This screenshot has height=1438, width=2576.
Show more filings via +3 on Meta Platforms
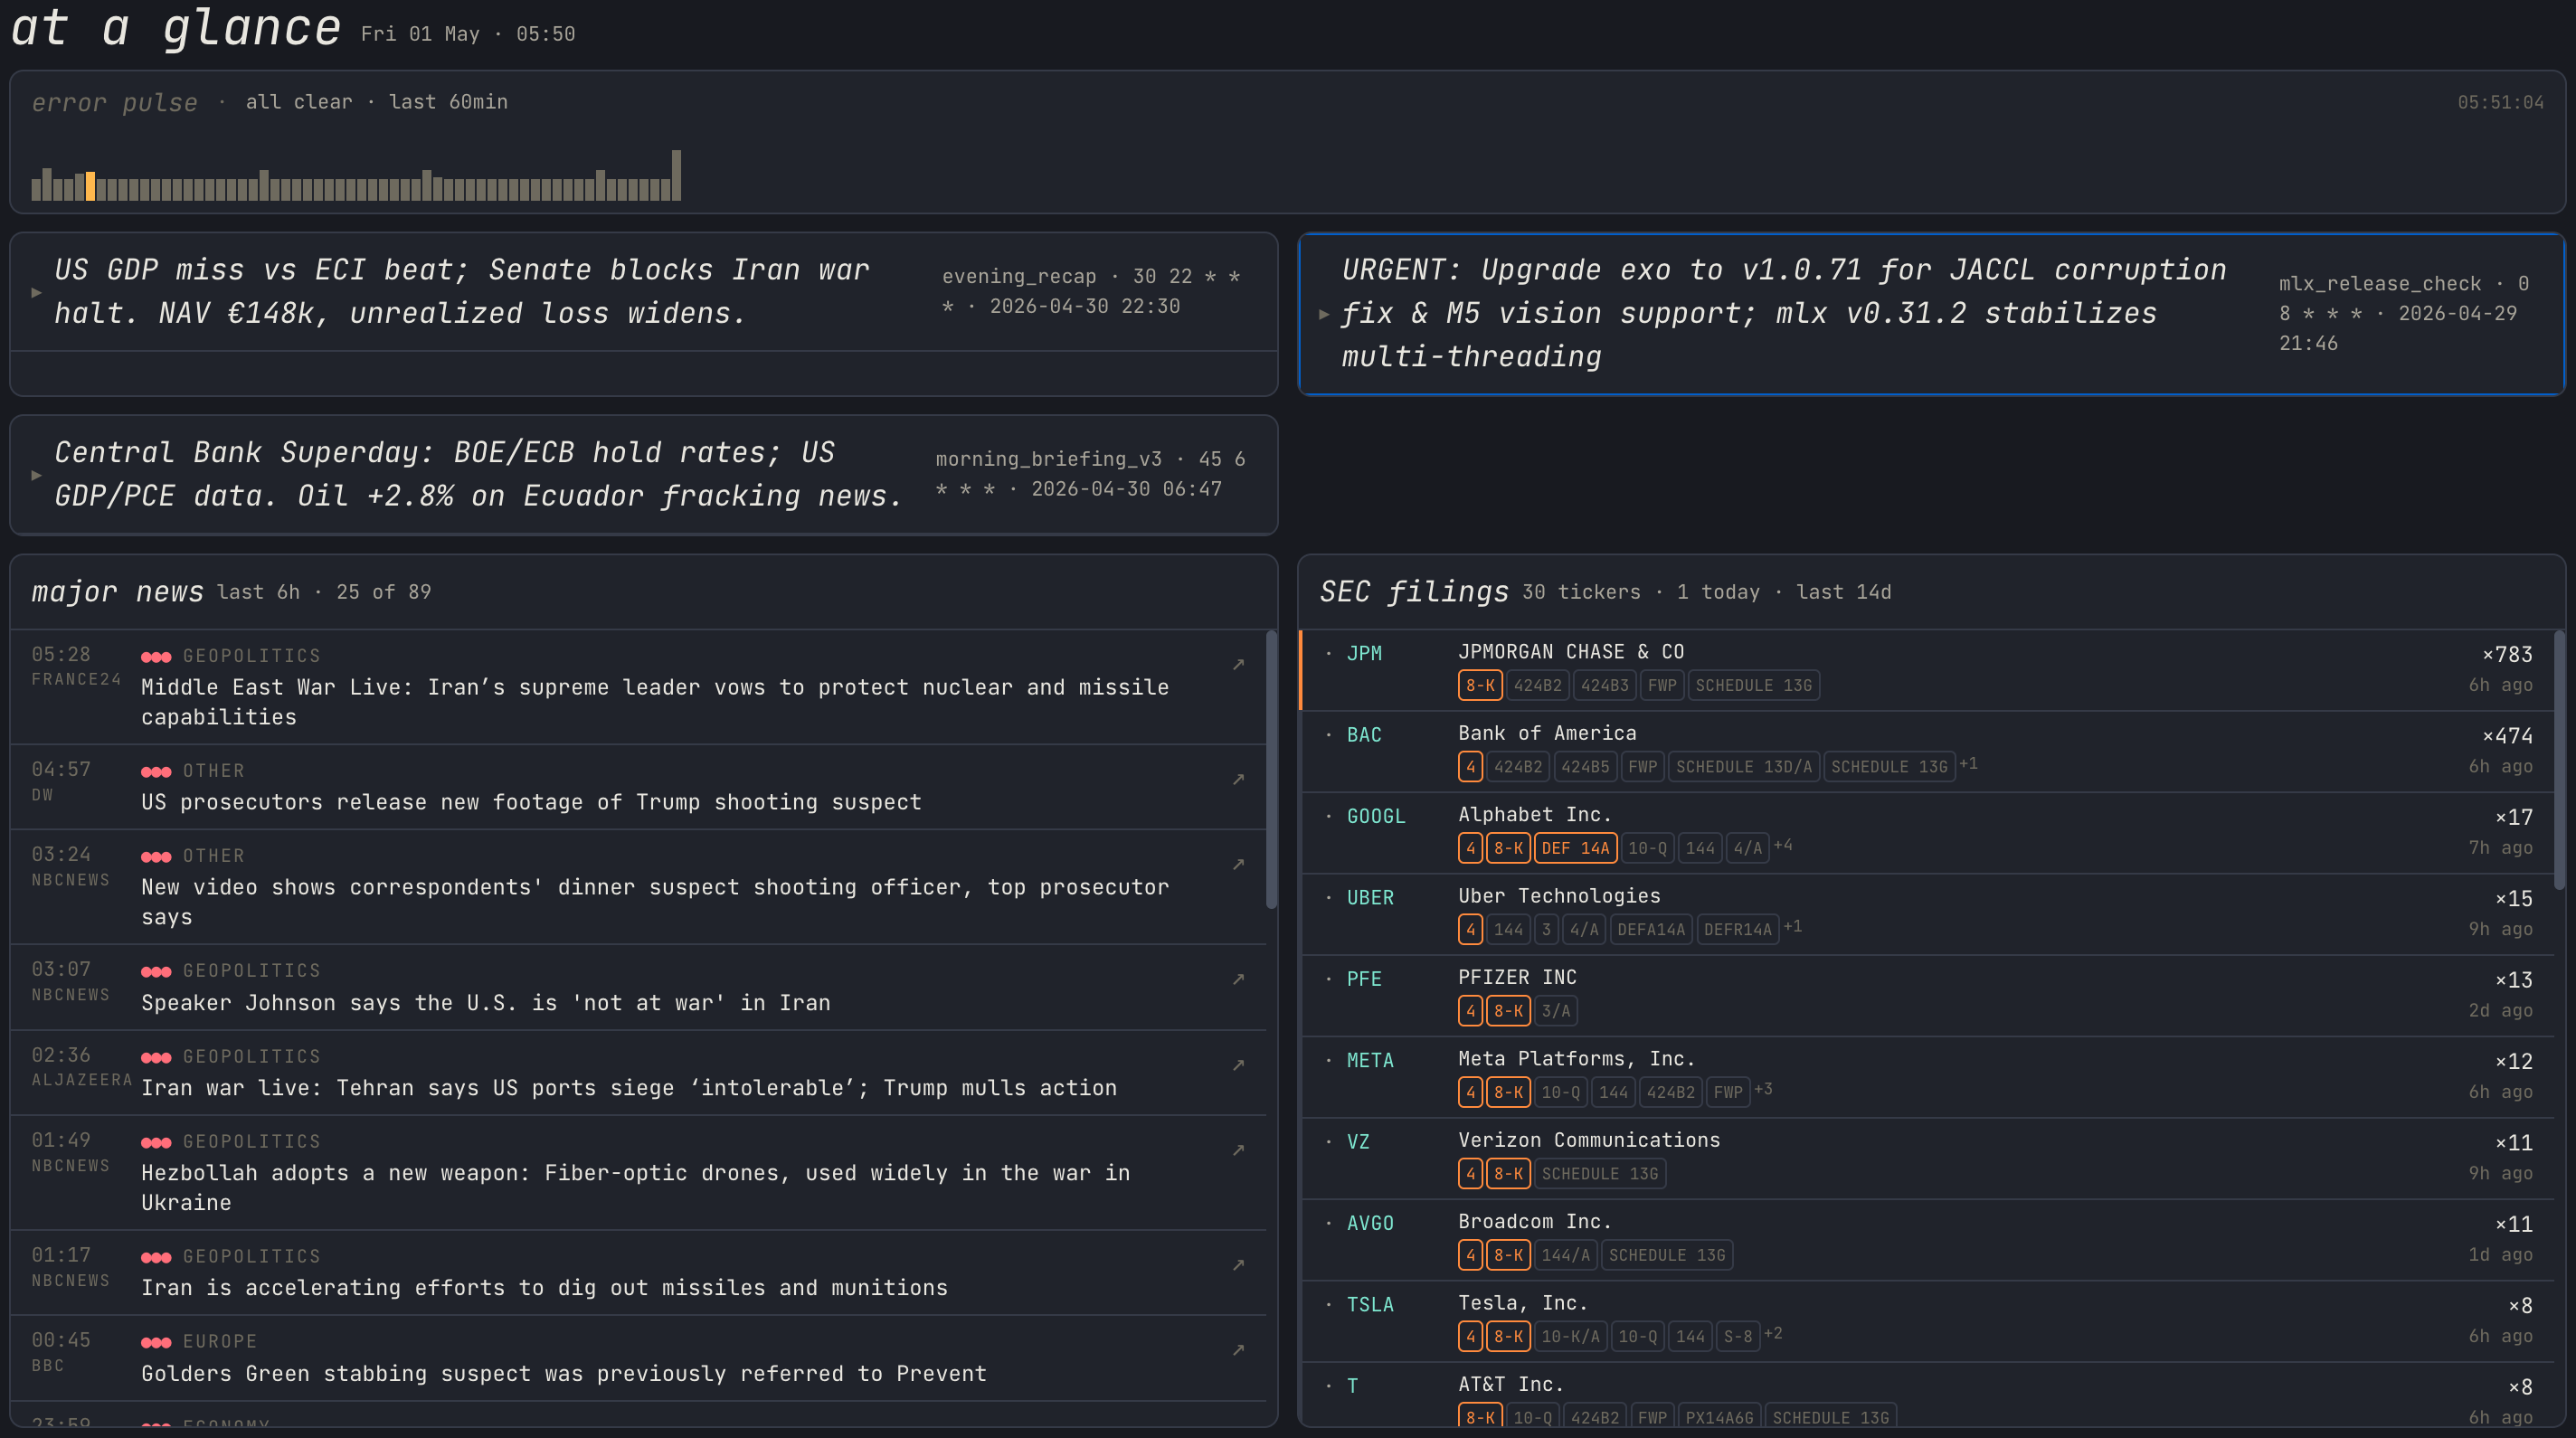coord(1763,1089)
